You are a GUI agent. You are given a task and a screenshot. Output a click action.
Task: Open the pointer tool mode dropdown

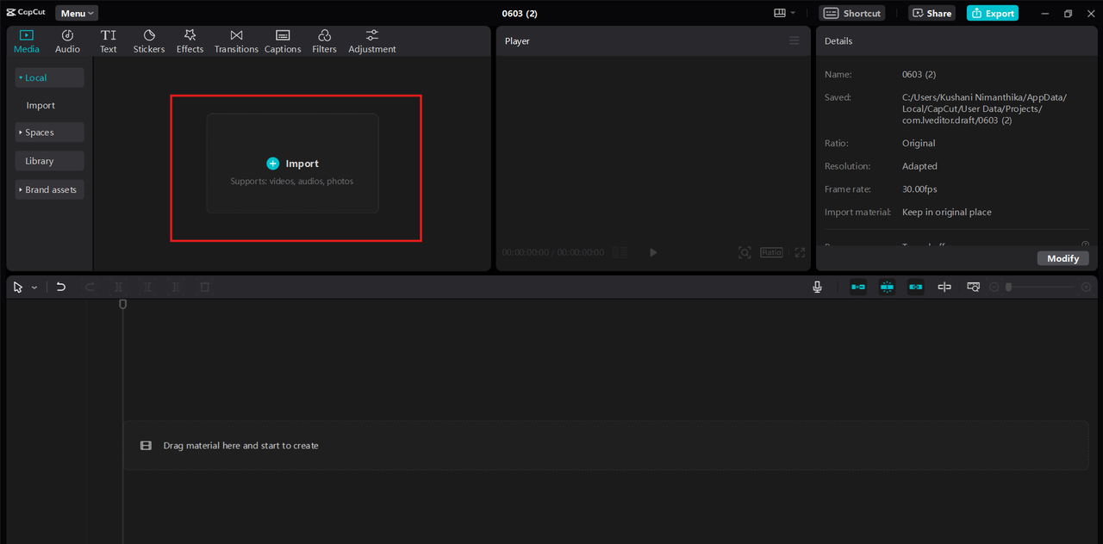[34, 287]
